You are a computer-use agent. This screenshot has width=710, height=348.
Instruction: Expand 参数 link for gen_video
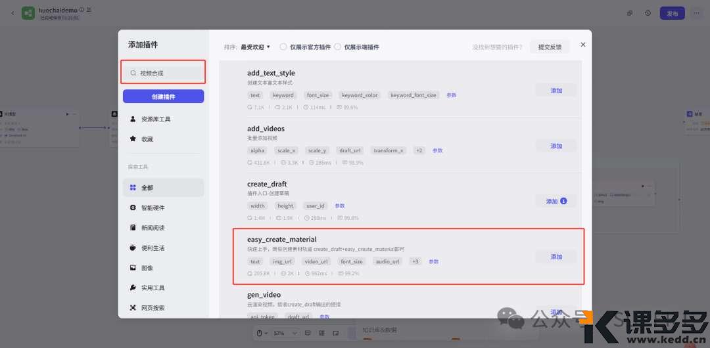(325, 316)
